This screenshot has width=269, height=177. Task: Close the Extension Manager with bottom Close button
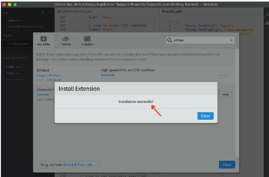(x=227, y=165)
